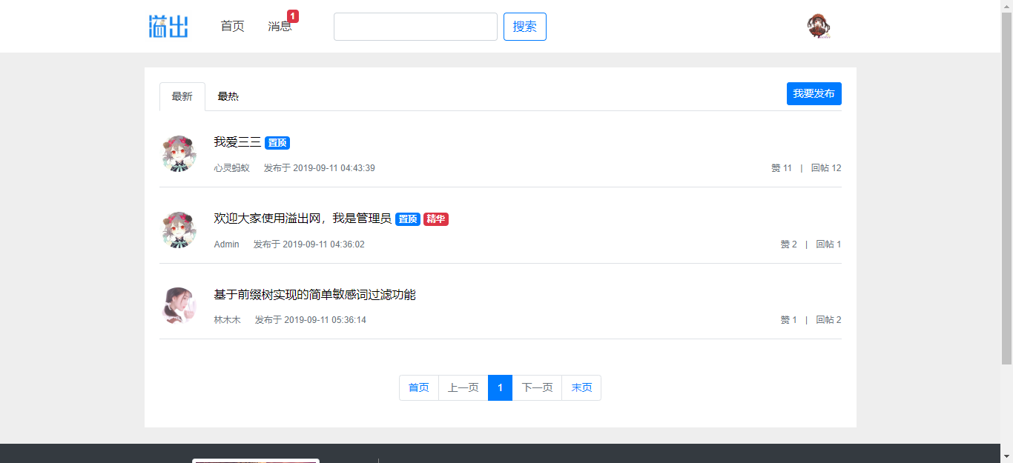
Task: Focus the search input field
Action: [415, 27]
